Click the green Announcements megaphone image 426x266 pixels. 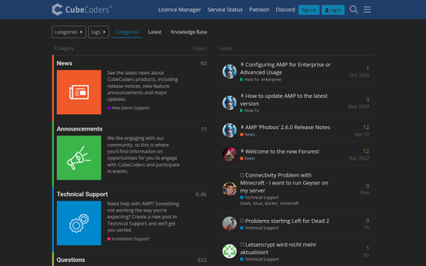79,157
